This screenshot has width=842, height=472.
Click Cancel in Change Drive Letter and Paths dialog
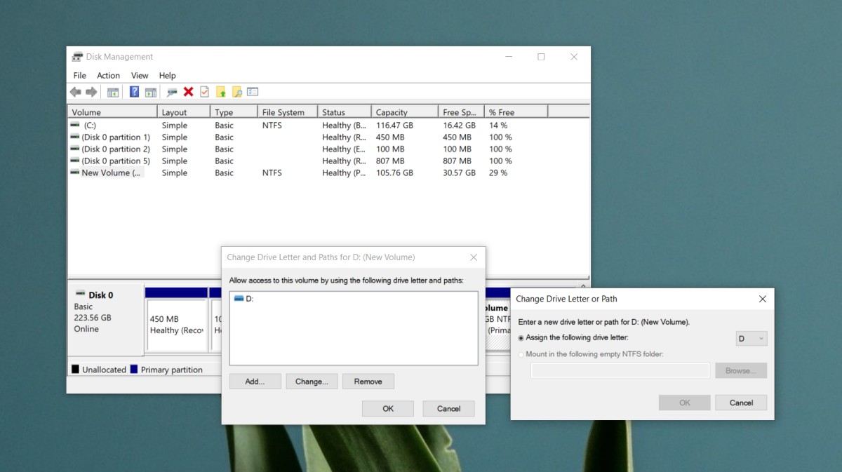[449, 408]
